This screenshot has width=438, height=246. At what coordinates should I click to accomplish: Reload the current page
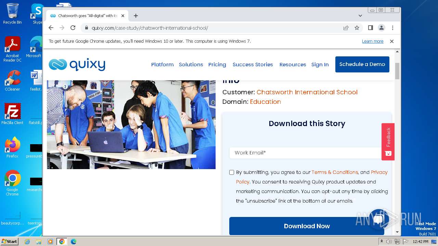pos(73,28)
